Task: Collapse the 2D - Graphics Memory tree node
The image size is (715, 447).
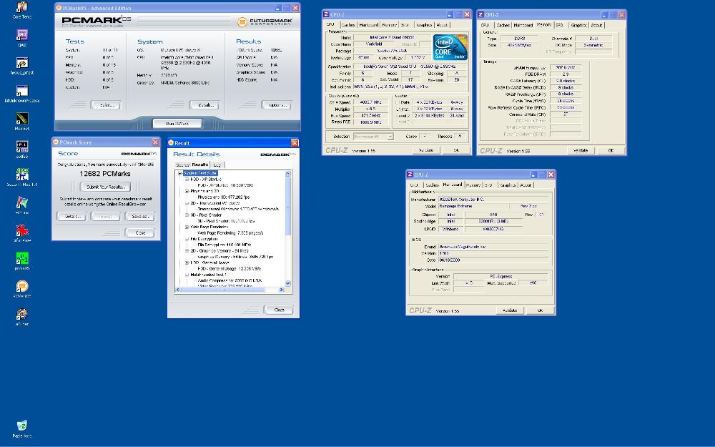Action: click(187, 250)
